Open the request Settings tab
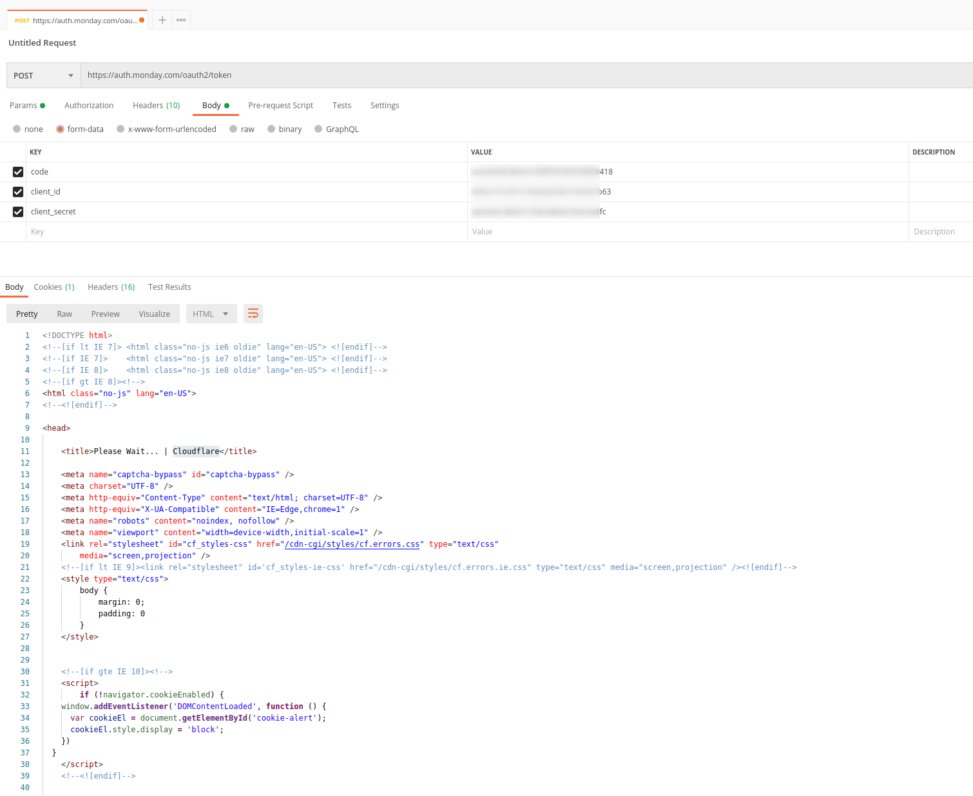Viewport: 973px width, 796px height. coord(385,106)
